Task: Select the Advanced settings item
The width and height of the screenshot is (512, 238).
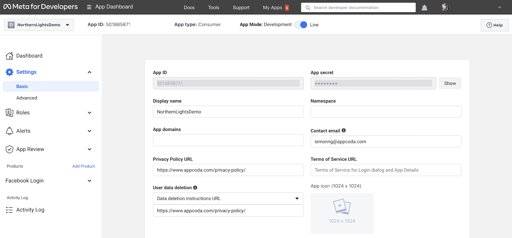Action: 27,98
